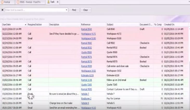The height and width of the screenshot is (110, 190).
Task: Open the Employee 2 link
Action: (86, 99)
